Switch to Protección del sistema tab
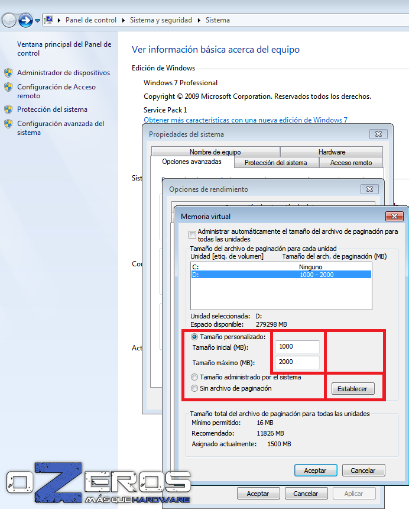The image size is (409, 509). (x=276, y=163)
